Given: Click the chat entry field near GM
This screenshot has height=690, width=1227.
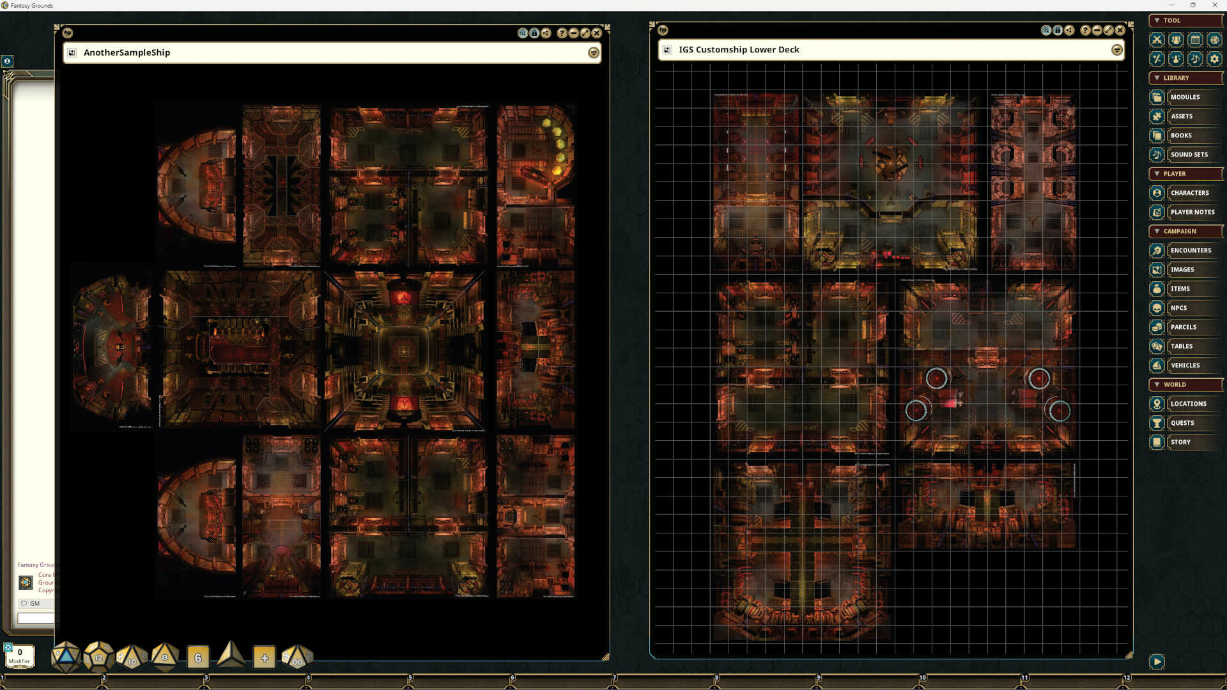Looking at the screenshot, I should (x=36, y=618).
